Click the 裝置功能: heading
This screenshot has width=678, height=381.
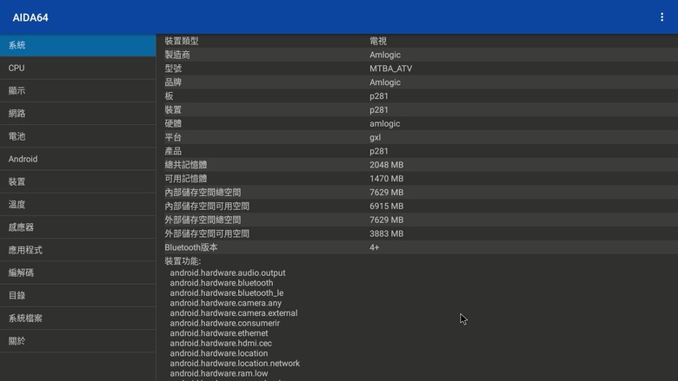183,261
